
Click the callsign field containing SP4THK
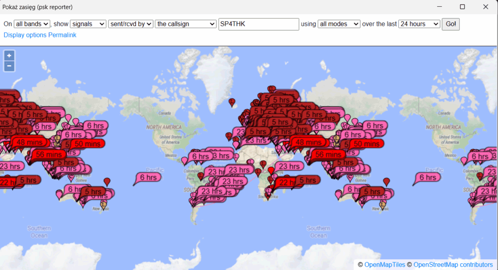(259, 24)
